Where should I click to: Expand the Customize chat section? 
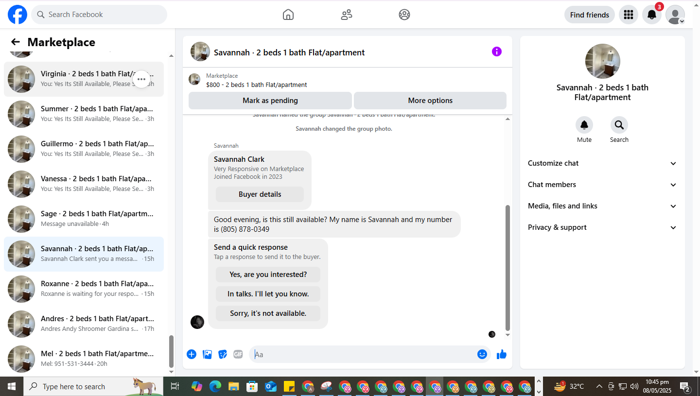pos(602,163)
